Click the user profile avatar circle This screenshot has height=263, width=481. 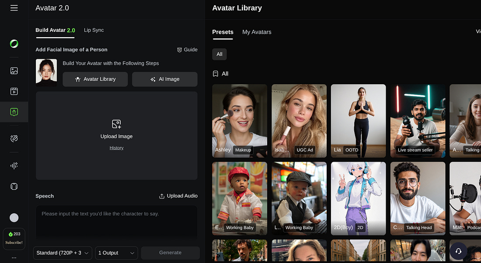14,218
